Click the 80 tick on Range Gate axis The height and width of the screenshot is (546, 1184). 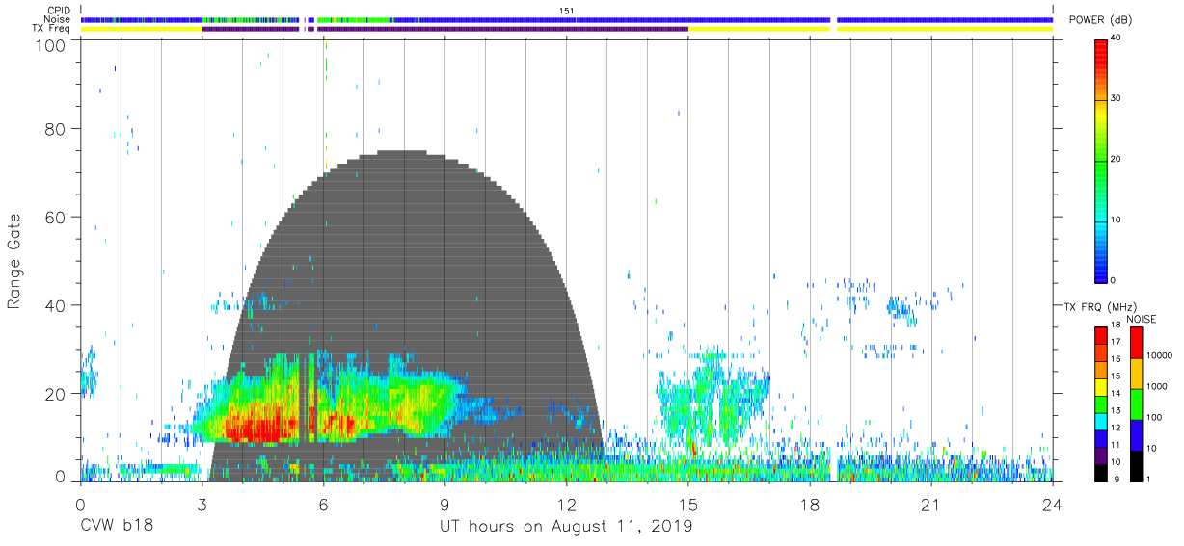pos(54,128)
